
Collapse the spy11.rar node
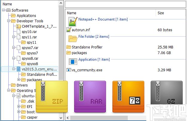pyautogui.click(x=13, y=37)
